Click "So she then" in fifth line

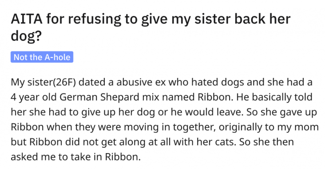click(266, 142)
